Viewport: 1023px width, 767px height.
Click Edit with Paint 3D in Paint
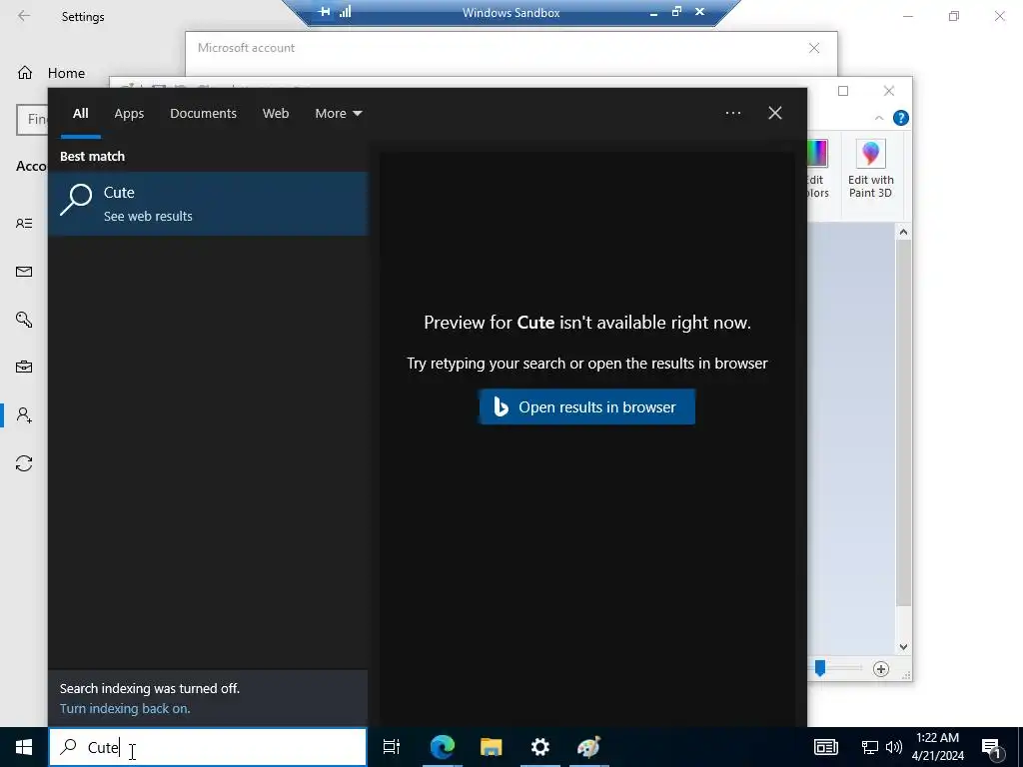871,170
